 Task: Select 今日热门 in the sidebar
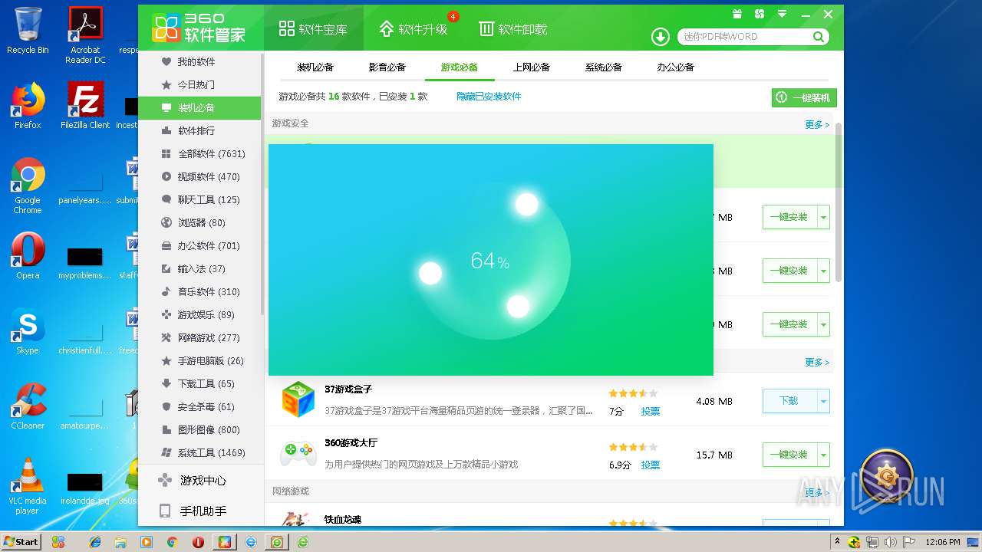click(199, 84)
